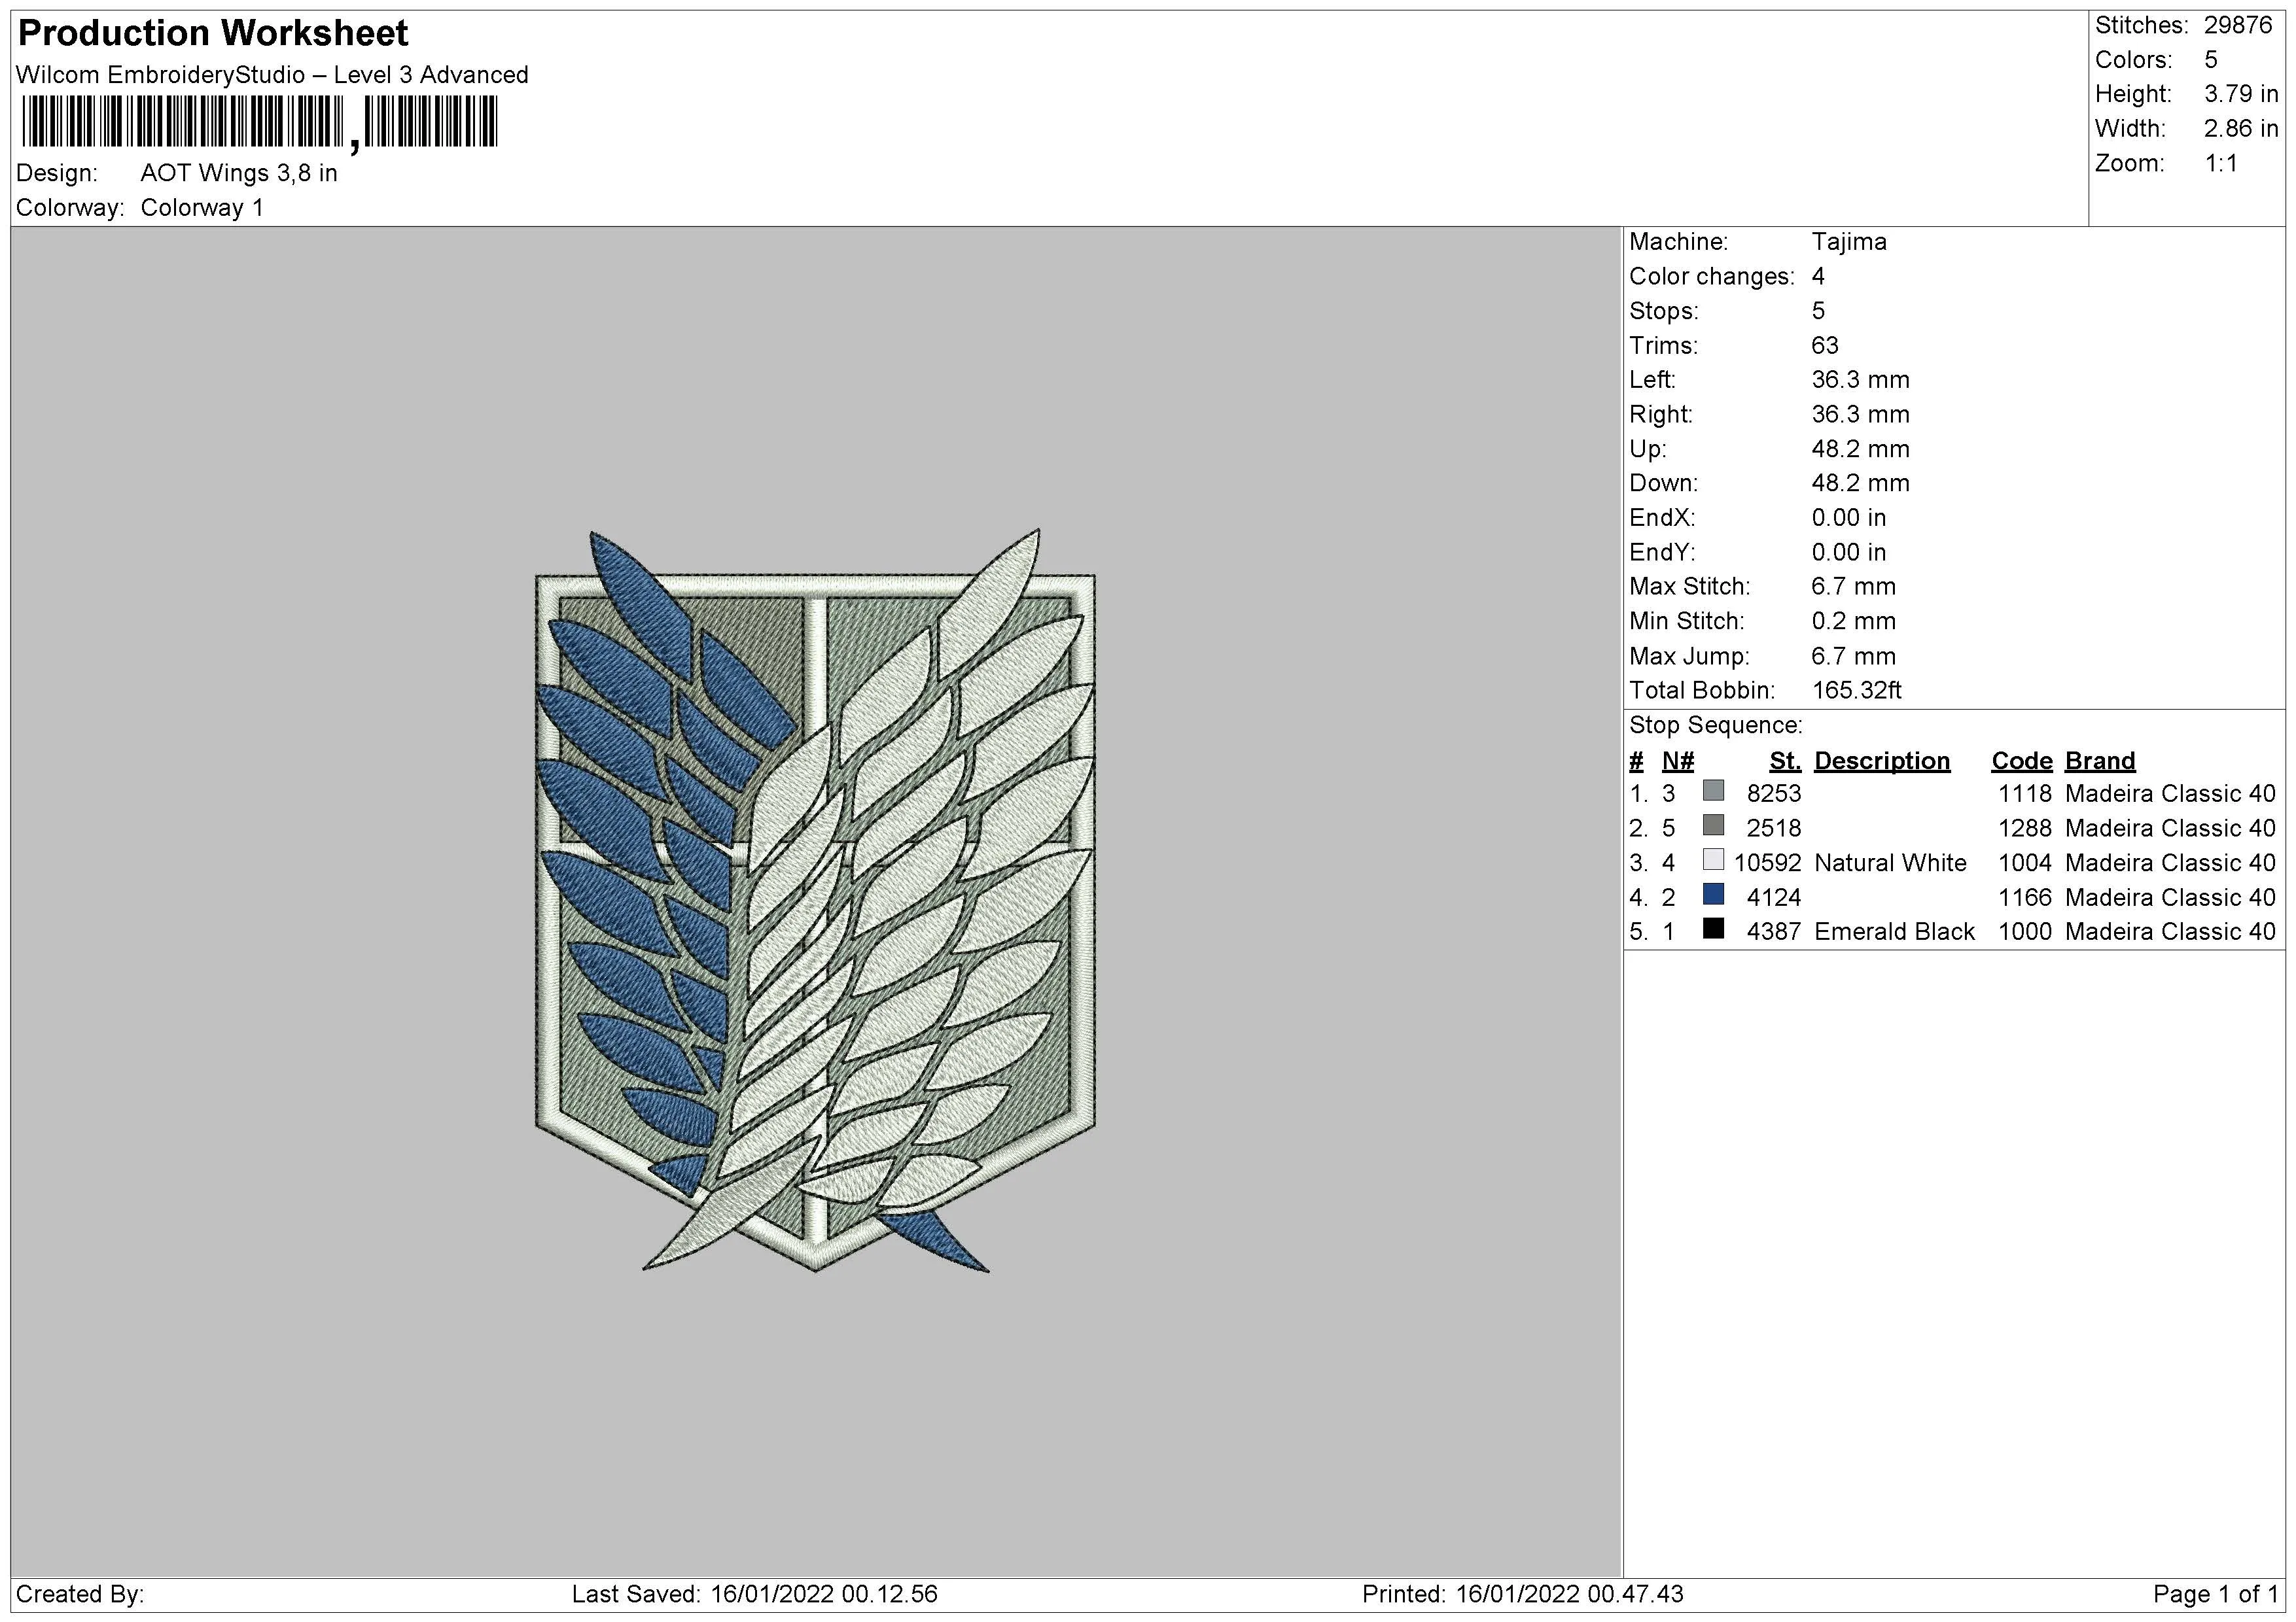Click the Min Stitch value '0.2 mm'
Image resolution: width=2296 pixels, height=1622 pixels.
(x=1853, y=621)
